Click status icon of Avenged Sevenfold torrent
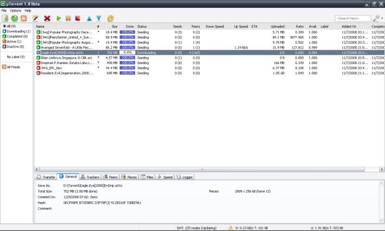Image resolution: width=385 pixels, height=231 pixels. (38, 47)
